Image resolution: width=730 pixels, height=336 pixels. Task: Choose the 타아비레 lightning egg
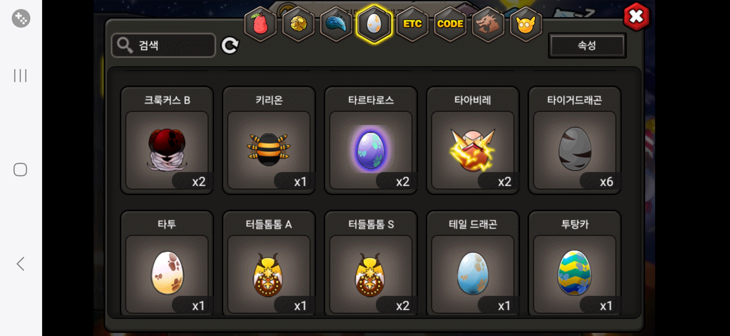(473, 140)
